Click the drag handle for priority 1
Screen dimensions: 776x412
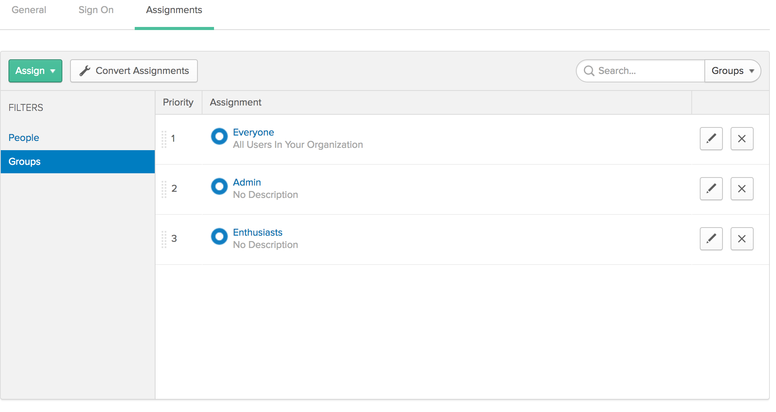164,139
